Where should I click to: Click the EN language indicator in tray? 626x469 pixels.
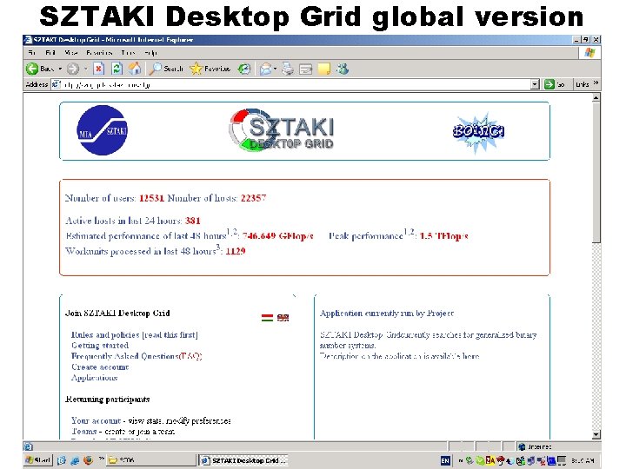445,460
